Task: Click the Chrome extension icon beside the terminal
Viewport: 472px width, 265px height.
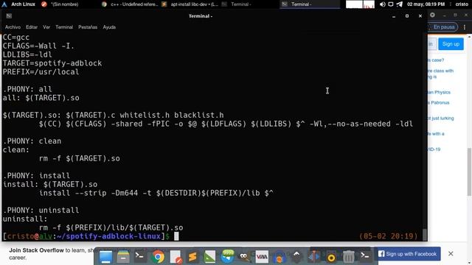Action: (x=432, y=15)
